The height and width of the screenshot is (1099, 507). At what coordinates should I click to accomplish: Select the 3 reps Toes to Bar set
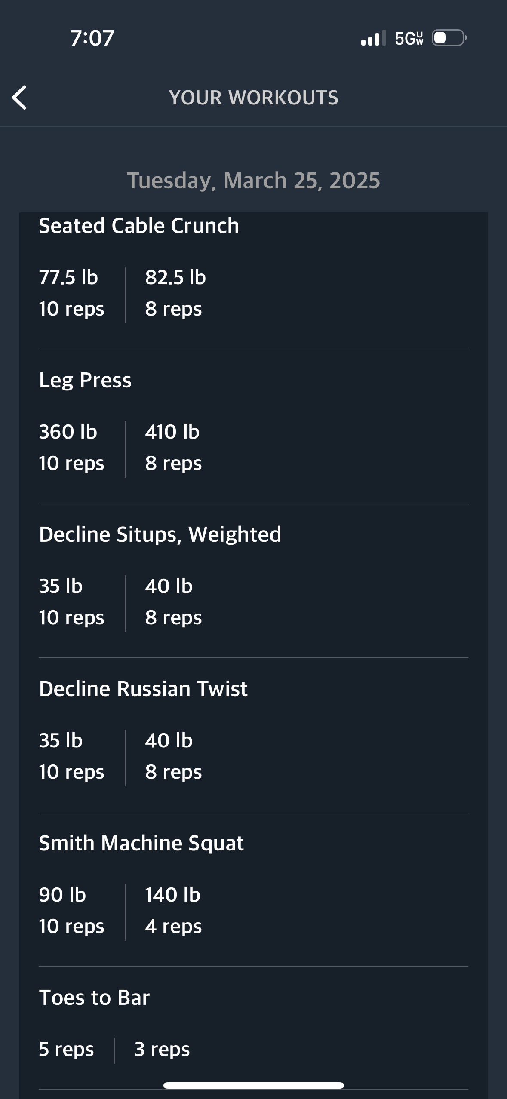162,1049
